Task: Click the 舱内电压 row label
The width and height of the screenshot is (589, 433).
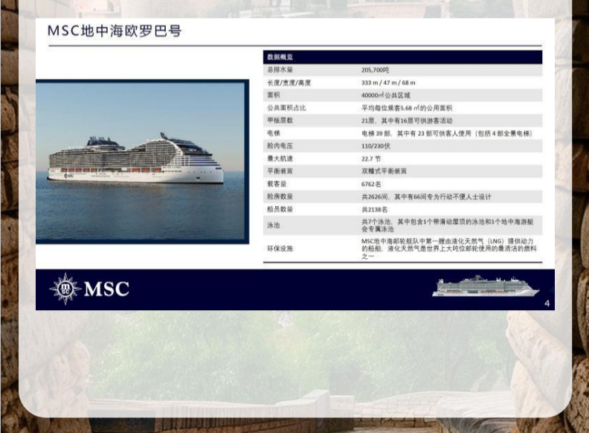Action: pyautogui.click(x=280, y=145)
